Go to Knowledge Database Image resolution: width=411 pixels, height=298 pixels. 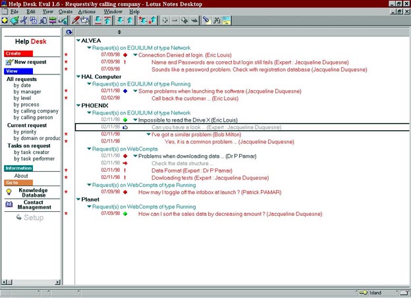pos(34,193)
